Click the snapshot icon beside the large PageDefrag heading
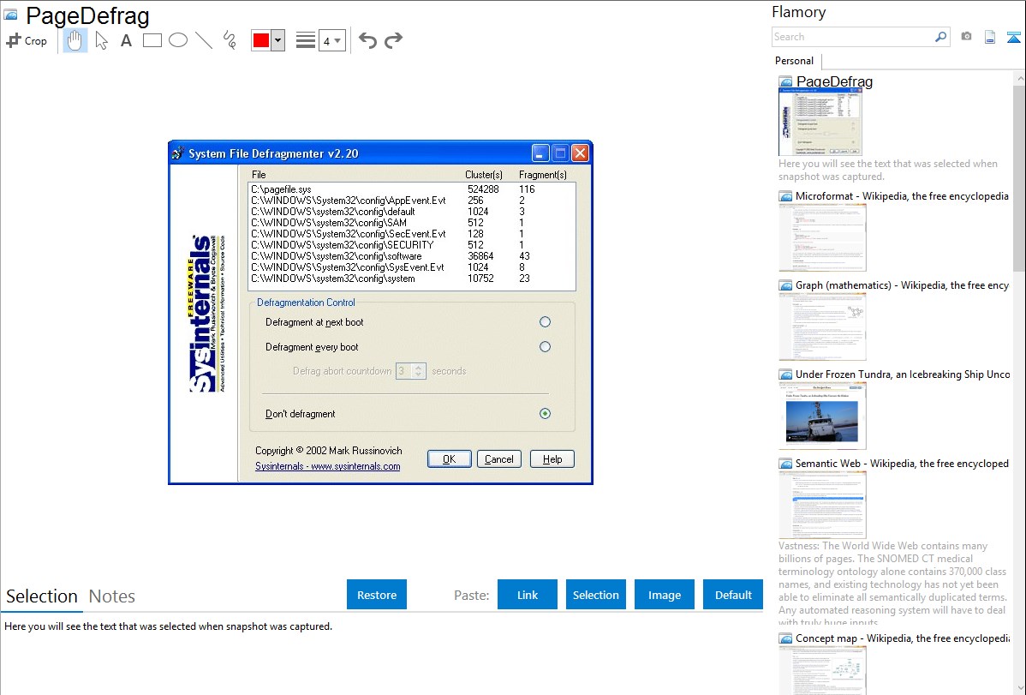Image resolution: width=1026 pixels, height=695 pixels. point(10,15)
